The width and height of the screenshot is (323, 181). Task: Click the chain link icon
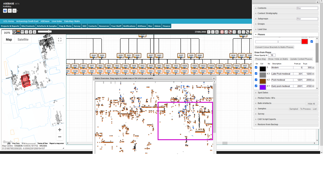pos(226,32)
